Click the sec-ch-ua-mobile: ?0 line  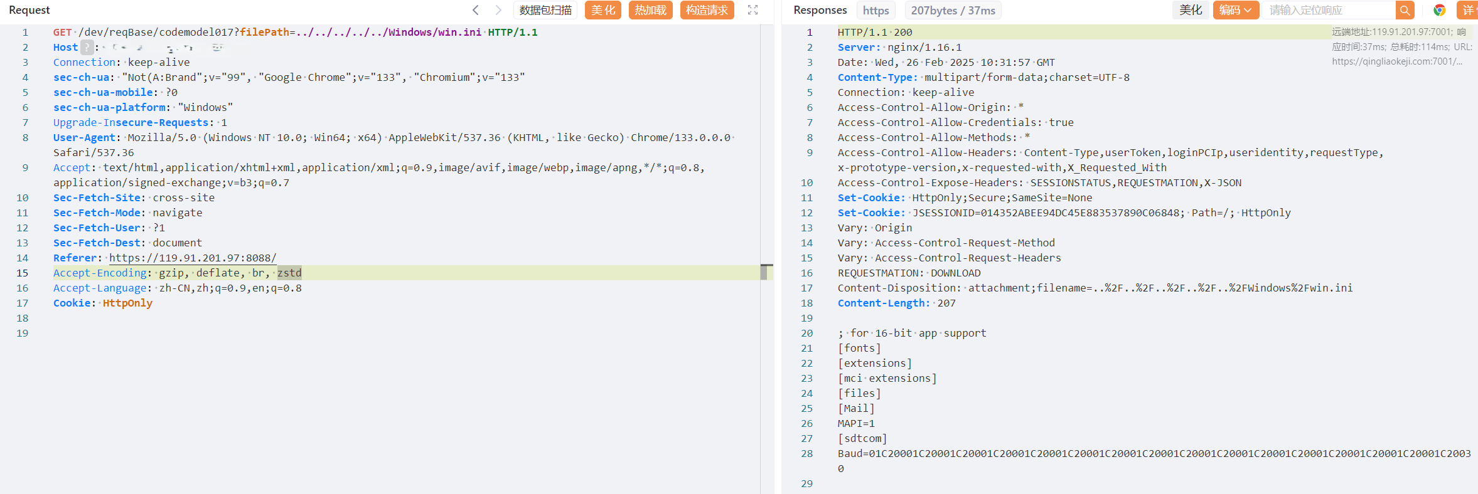(x=115, y=92)
